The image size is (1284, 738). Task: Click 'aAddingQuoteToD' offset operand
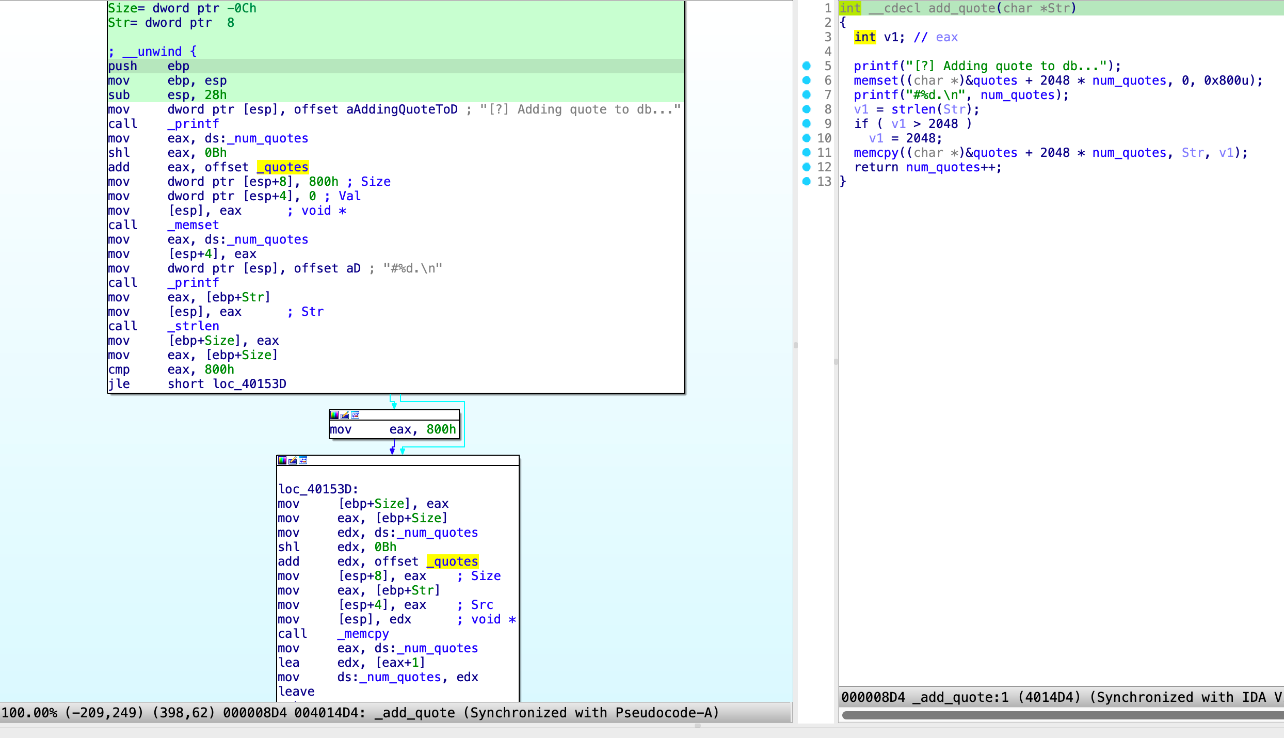point(402,109)
